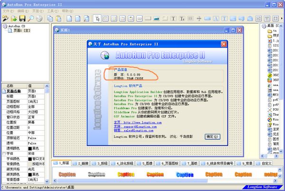Open the 文件 menu
Image resolution: width=285 pixels, height=191 pixels.
pos(8,11)
